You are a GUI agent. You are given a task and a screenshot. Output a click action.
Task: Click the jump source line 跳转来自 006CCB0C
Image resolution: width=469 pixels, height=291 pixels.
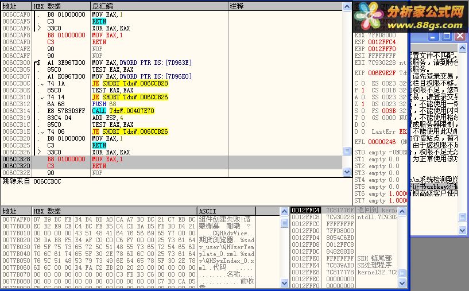pyautogui.click(x=32, y=181)
